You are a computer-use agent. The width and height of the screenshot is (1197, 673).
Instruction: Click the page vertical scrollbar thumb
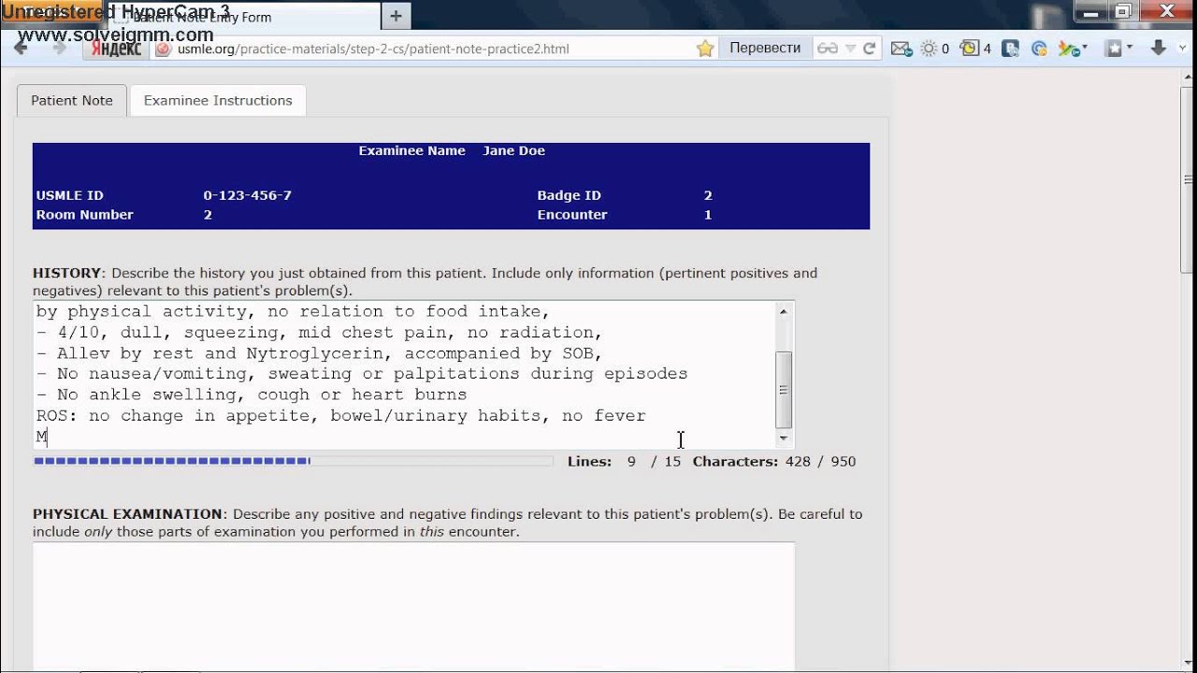coord(1189,179)
